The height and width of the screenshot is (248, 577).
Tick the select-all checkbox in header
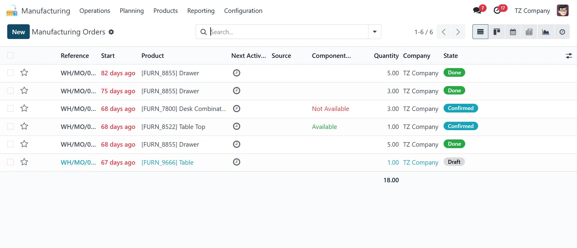point(11,55)
